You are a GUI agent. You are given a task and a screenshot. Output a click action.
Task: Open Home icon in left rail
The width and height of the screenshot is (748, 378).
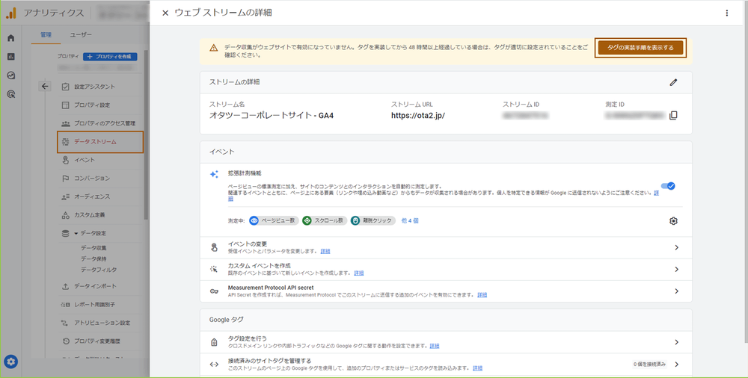coord(11,38)
